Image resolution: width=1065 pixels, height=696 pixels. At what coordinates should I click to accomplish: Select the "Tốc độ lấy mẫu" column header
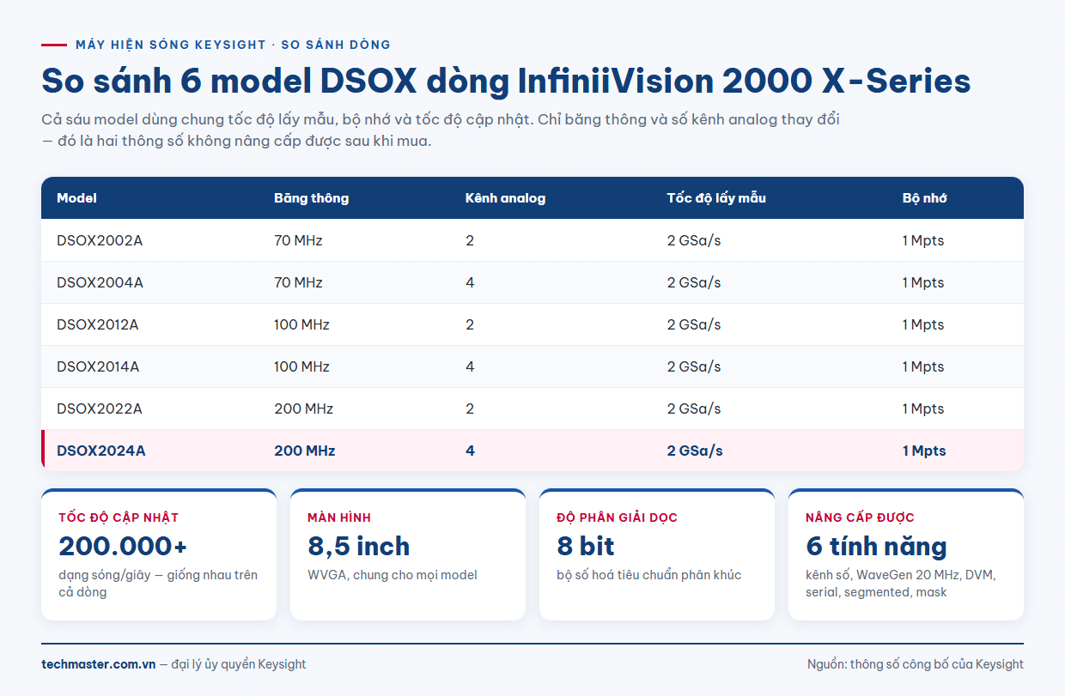(716, 198)
